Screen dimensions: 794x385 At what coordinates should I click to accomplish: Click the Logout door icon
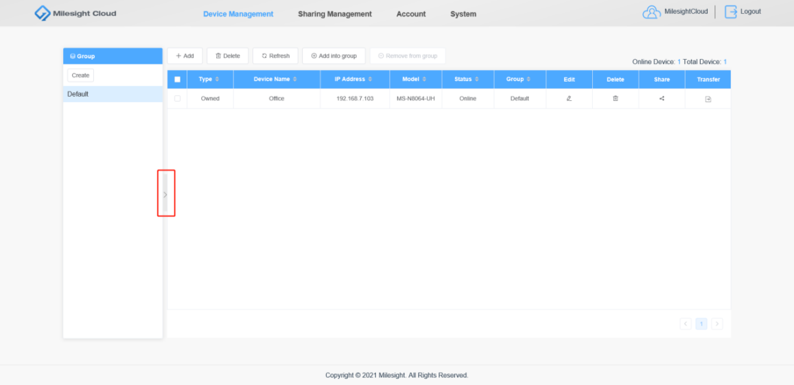(x=731, y=12)
